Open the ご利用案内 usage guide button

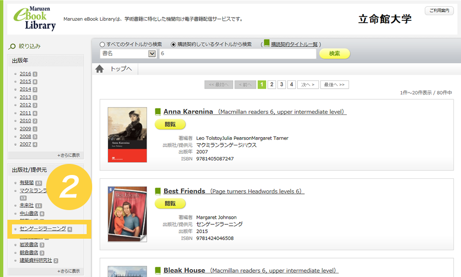(x=439, y=11)
